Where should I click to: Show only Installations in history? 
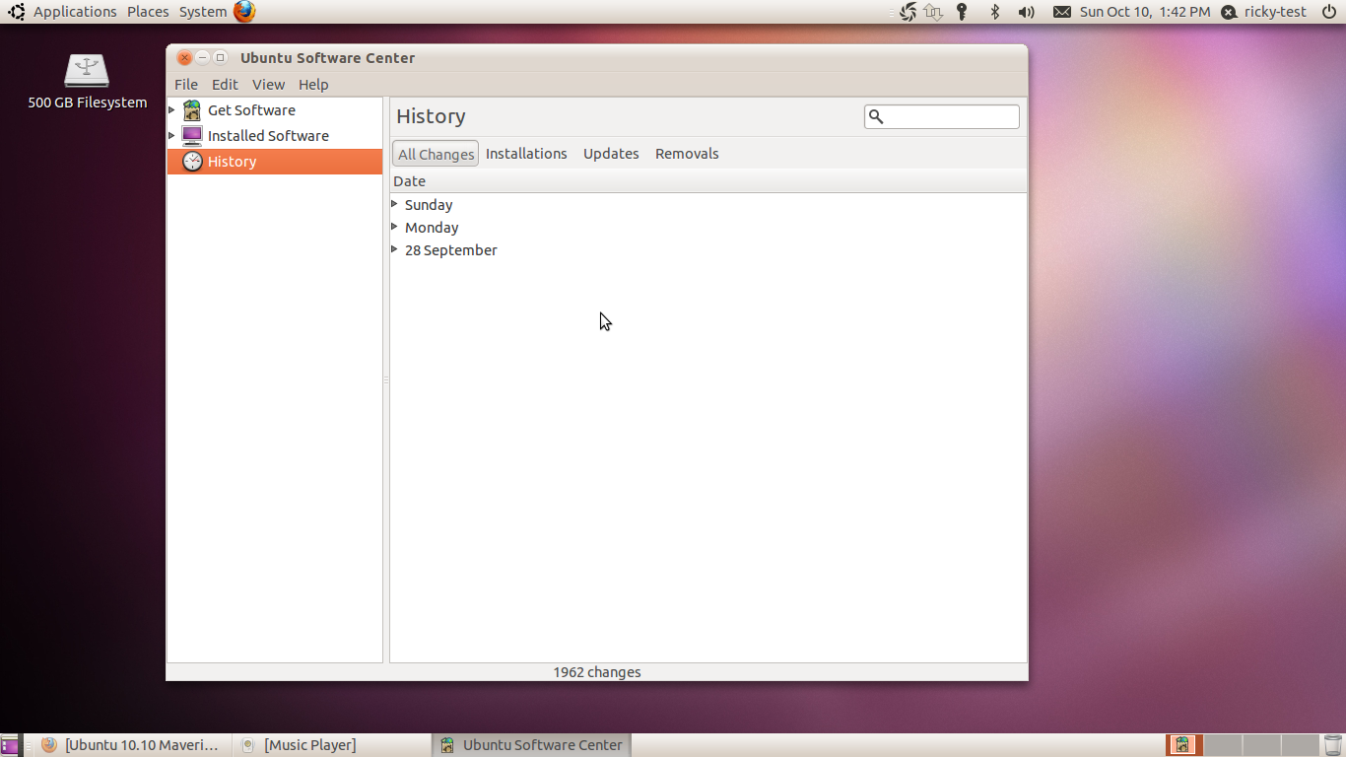[x=526, y=154]
